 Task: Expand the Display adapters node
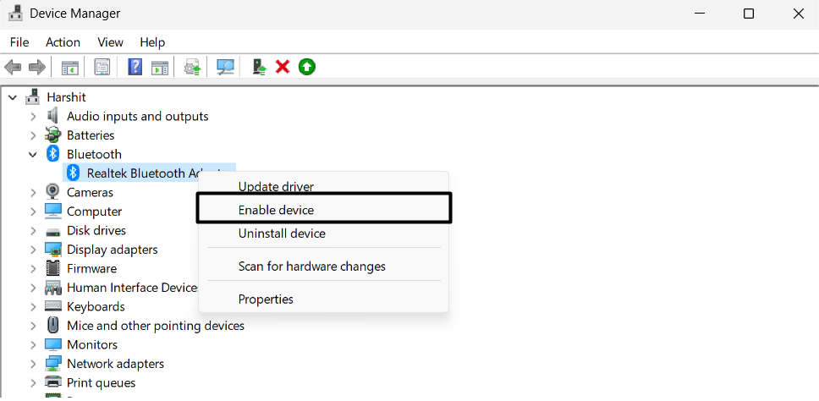click(33, 250)
